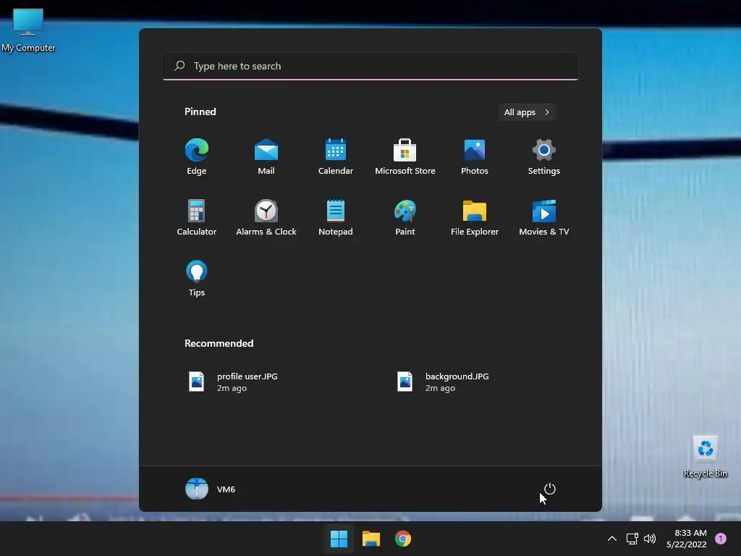Image resolution: width=741 pixels, height=556 pixels.
Task: Launch the Paint app
Action: point(405,217)
